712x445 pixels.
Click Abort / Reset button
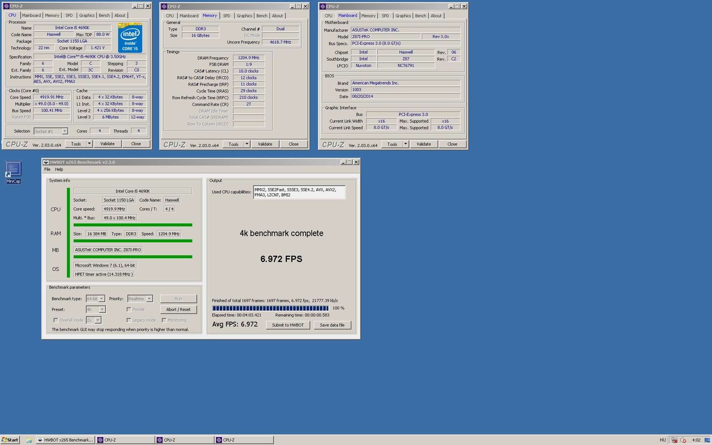(x=178, y=309)
